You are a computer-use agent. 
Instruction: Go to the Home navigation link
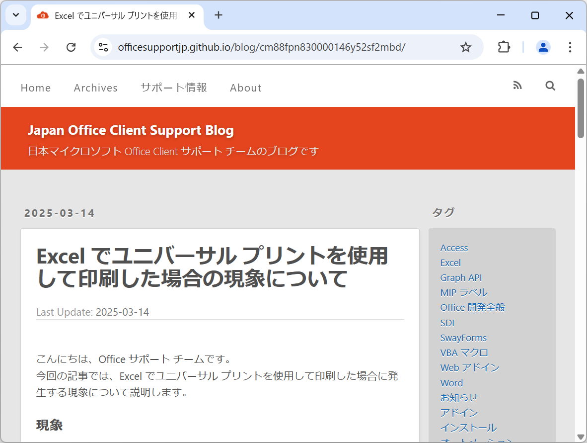(x=35, y=88)
